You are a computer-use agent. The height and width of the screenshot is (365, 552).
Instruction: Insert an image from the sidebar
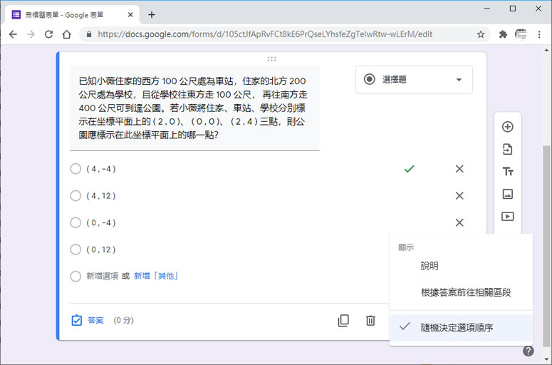pos(508,194)
